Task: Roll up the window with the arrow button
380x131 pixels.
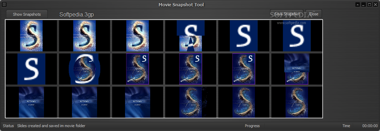Action: click(357, 5)
